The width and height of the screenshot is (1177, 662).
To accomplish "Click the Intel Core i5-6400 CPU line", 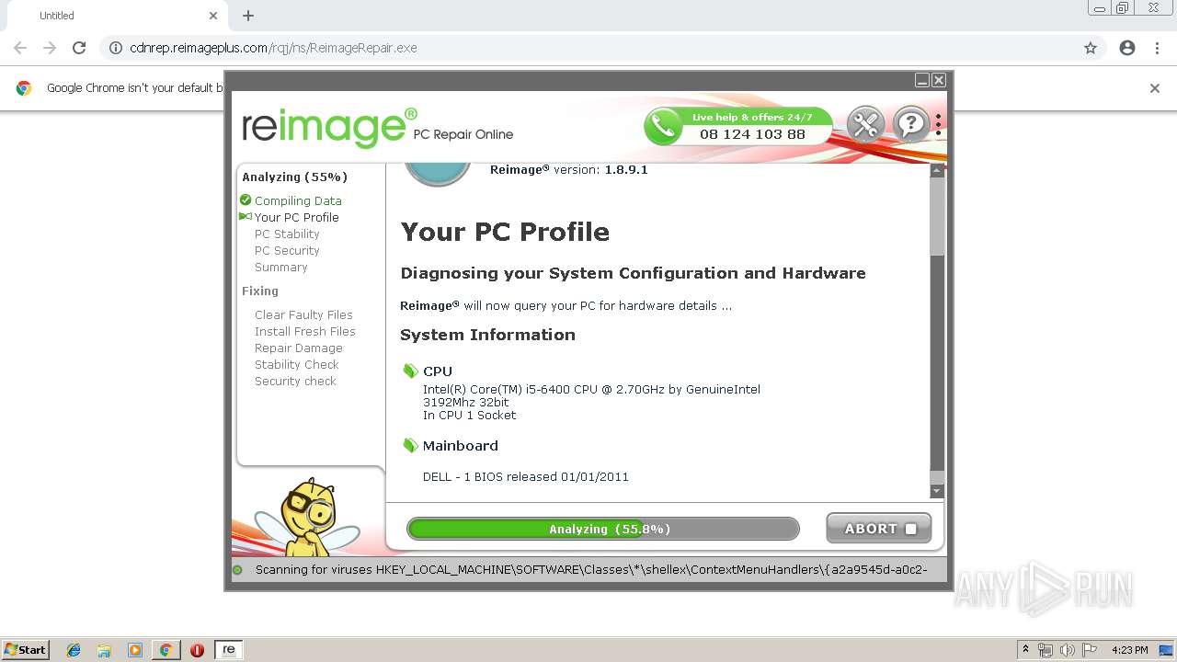I will pyautogui.click(x=591, y=389).
